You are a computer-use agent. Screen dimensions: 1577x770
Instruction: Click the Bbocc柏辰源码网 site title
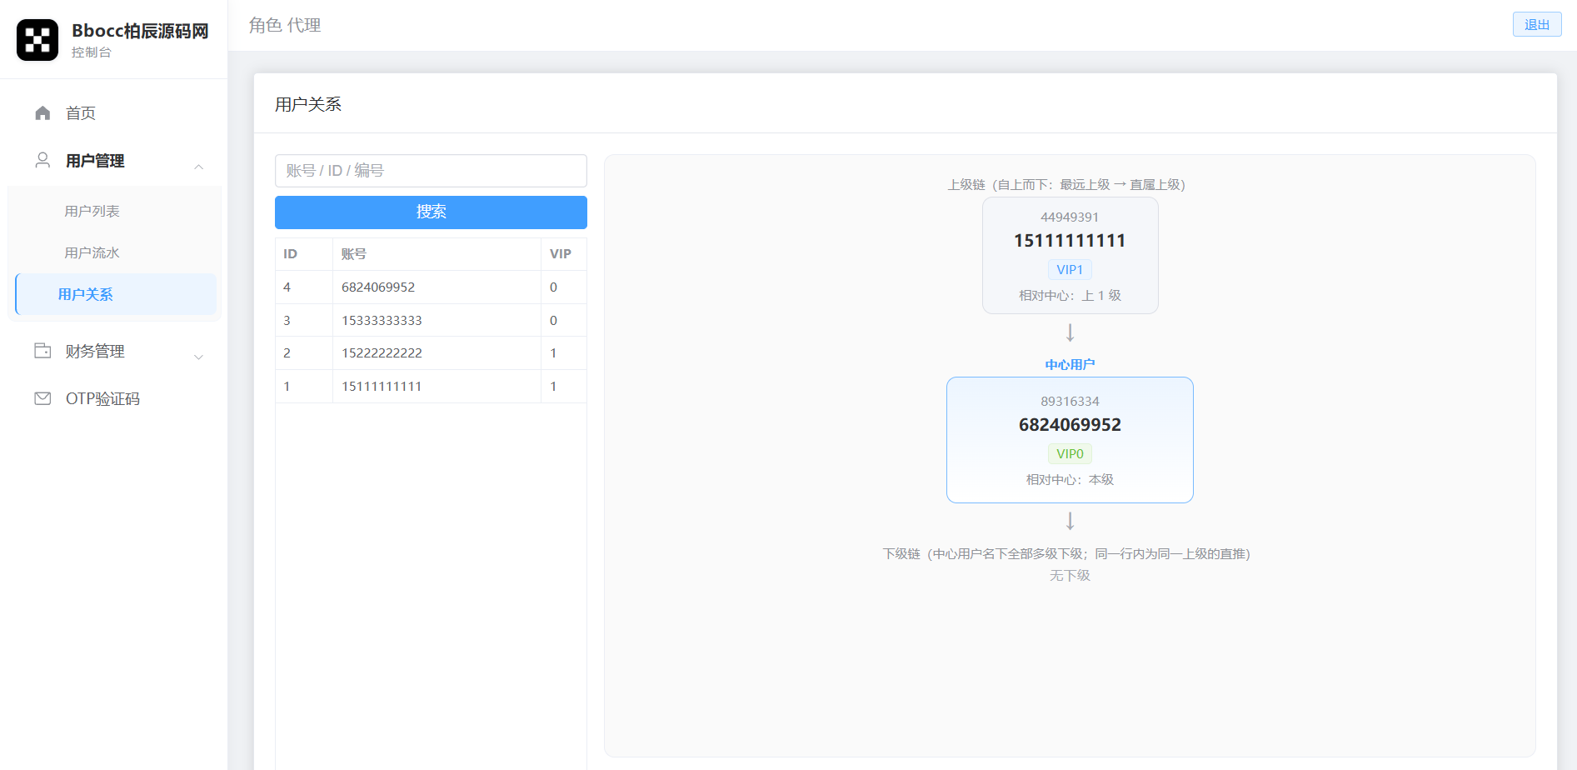pyautogui.click(x=140, y=31)
